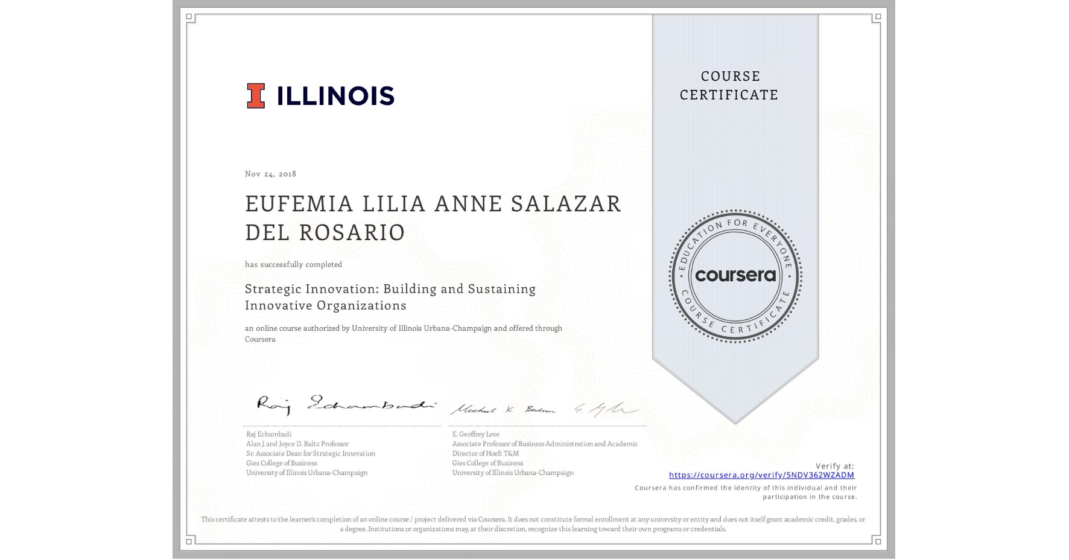The width and height of the screenshot is (1069, 560).
Task: Click the name line DEL ROSARIO
Action: [x=325, y=232]
